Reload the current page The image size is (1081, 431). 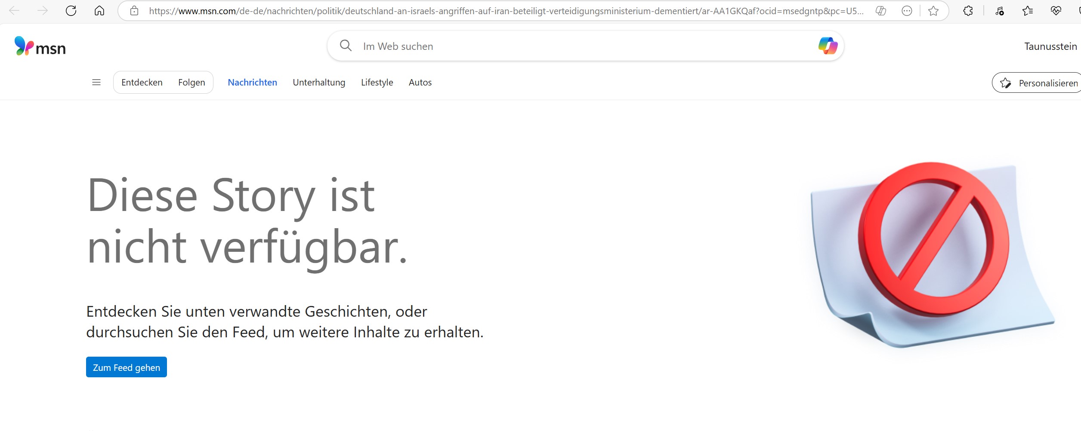pos(71,11)
